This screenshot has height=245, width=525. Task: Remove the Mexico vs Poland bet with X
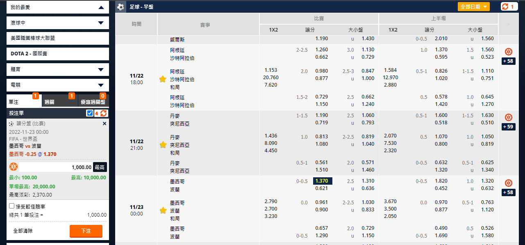coord(104,124)
